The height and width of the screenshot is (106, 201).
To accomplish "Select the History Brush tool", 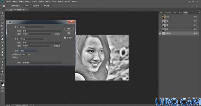I will coord(2,42).
